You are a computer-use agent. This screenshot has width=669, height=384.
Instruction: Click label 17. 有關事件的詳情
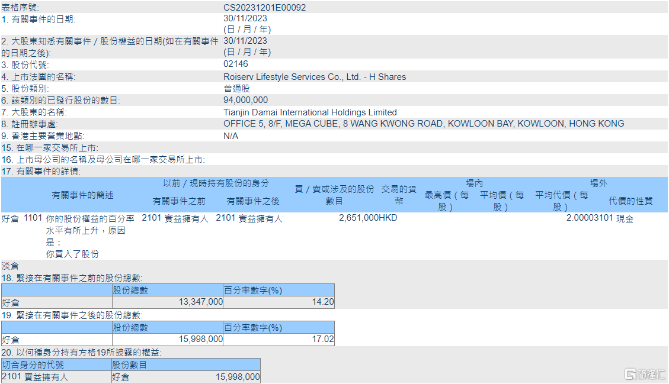tap(41, 172)
